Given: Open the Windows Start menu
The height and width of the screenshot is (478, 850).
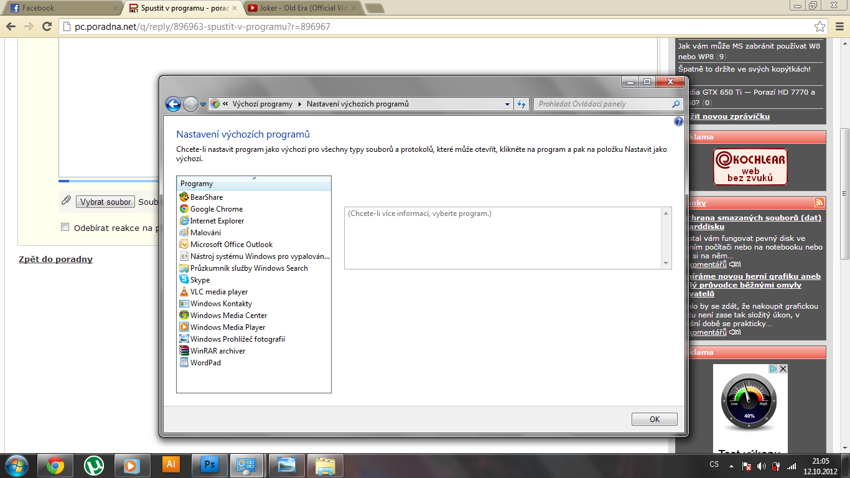Looking at the screenshot, I should (16, 465).
